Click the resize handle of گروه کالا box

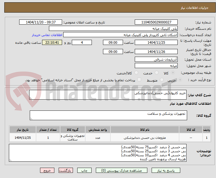pyautogui.click(x=31, y=119)
